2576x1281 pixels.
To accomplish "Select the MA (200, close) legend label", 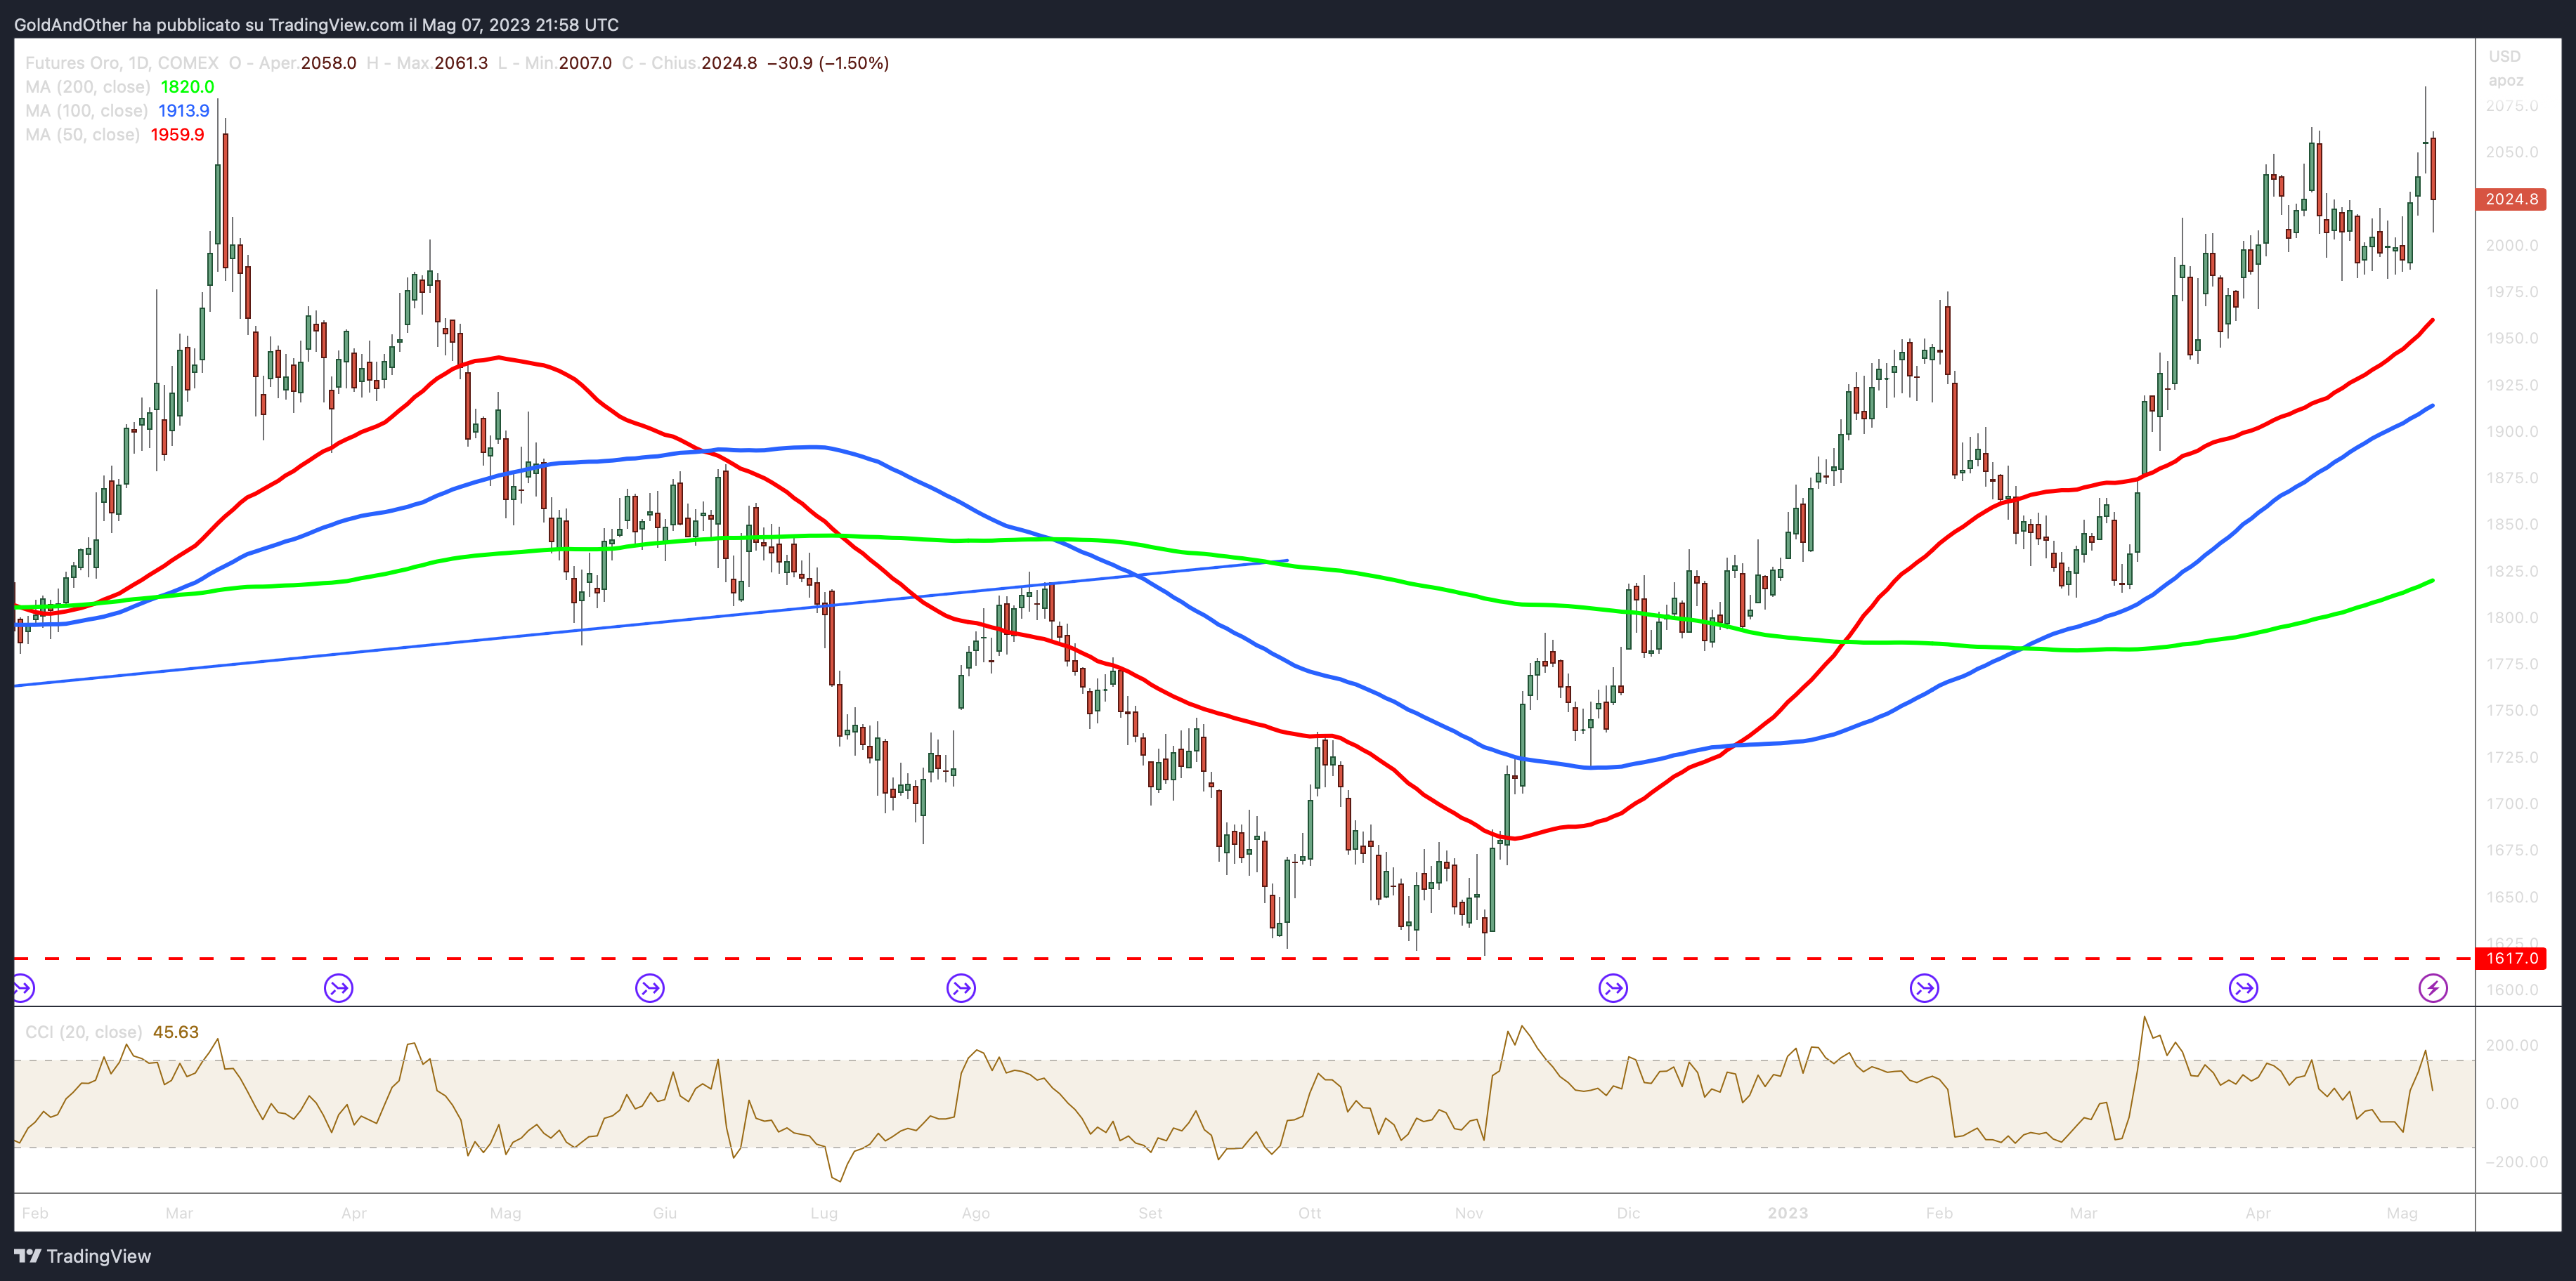I will 88,87.
